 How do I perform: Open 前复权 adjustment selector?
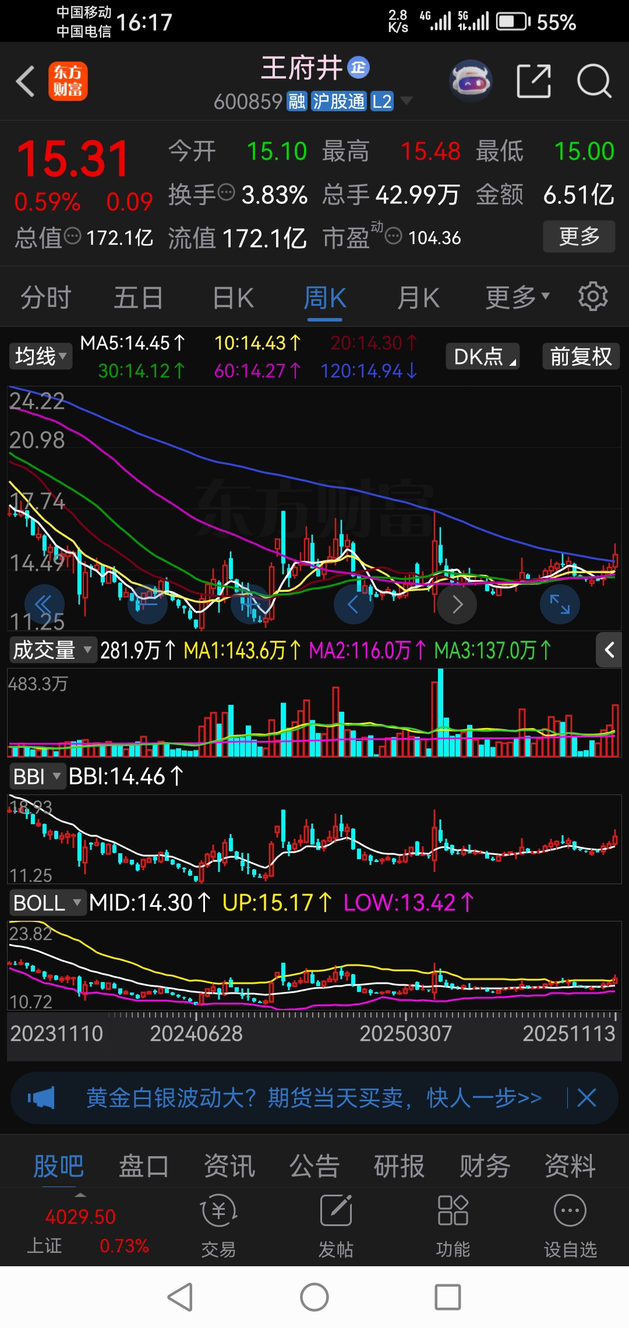pyautogui.click(x=581, y=356)
